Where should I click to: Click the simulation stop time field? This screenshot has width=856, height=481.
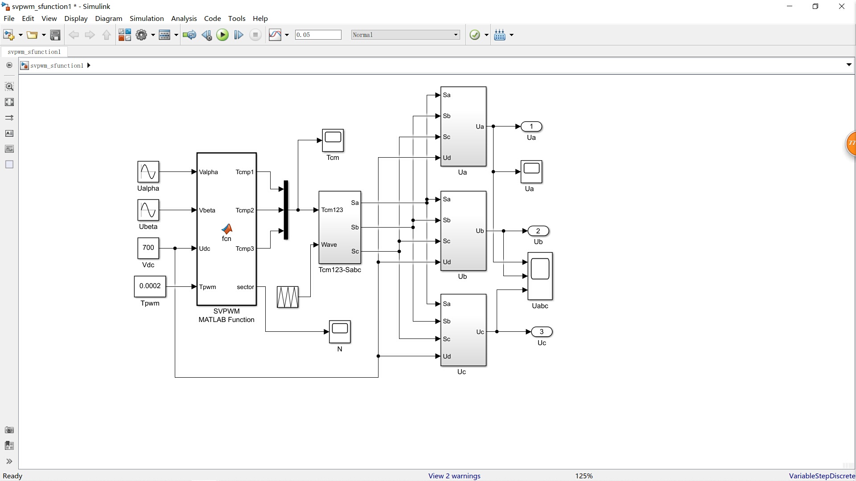tap(318, 35)
